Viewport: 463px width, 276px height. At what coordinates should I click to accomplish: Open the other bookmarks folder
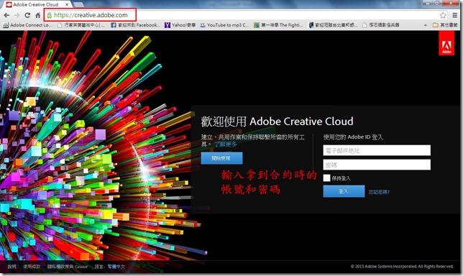(x=445, y=25)
